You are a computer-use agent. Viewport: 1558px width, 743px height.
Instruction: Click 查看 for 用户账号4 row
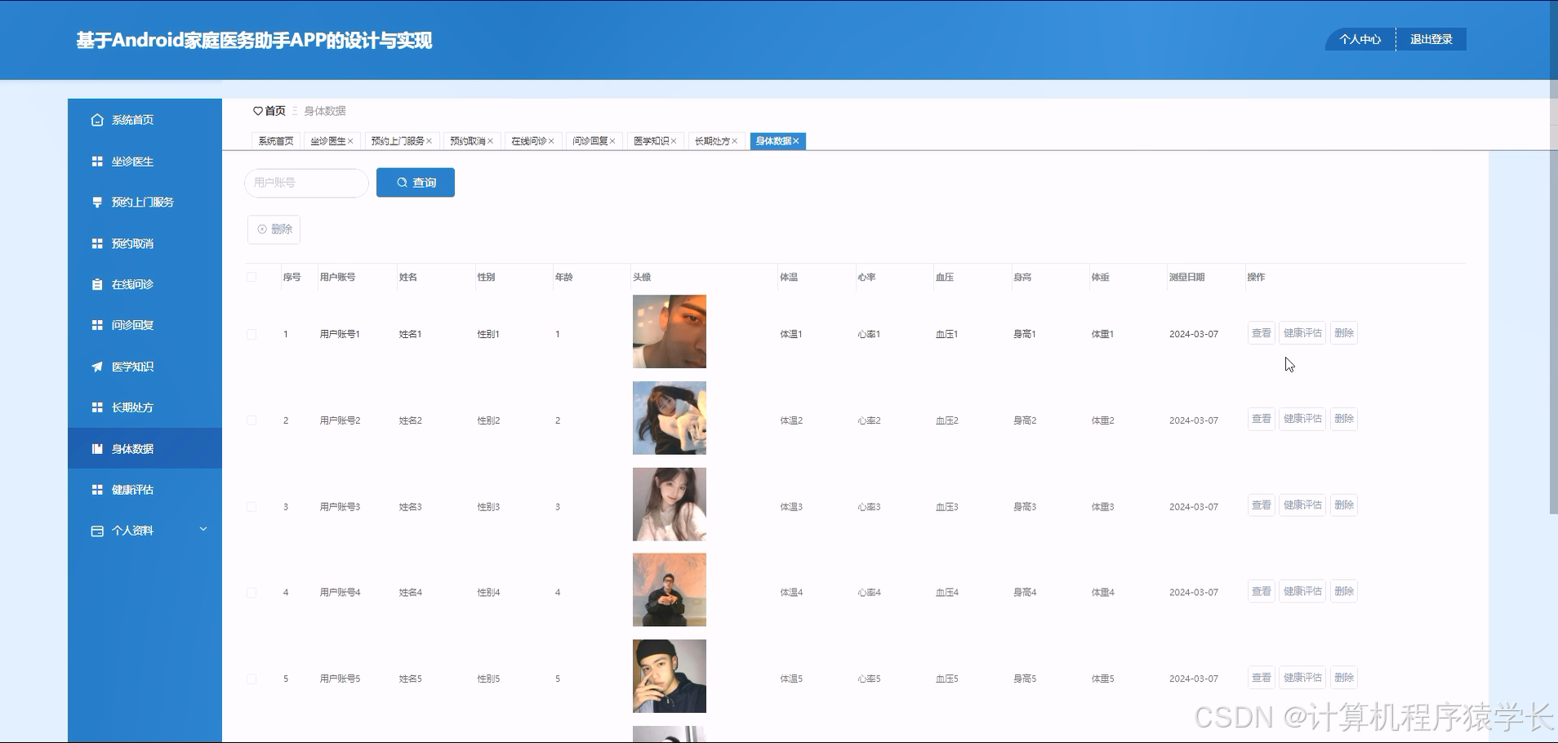[1262, 591]
